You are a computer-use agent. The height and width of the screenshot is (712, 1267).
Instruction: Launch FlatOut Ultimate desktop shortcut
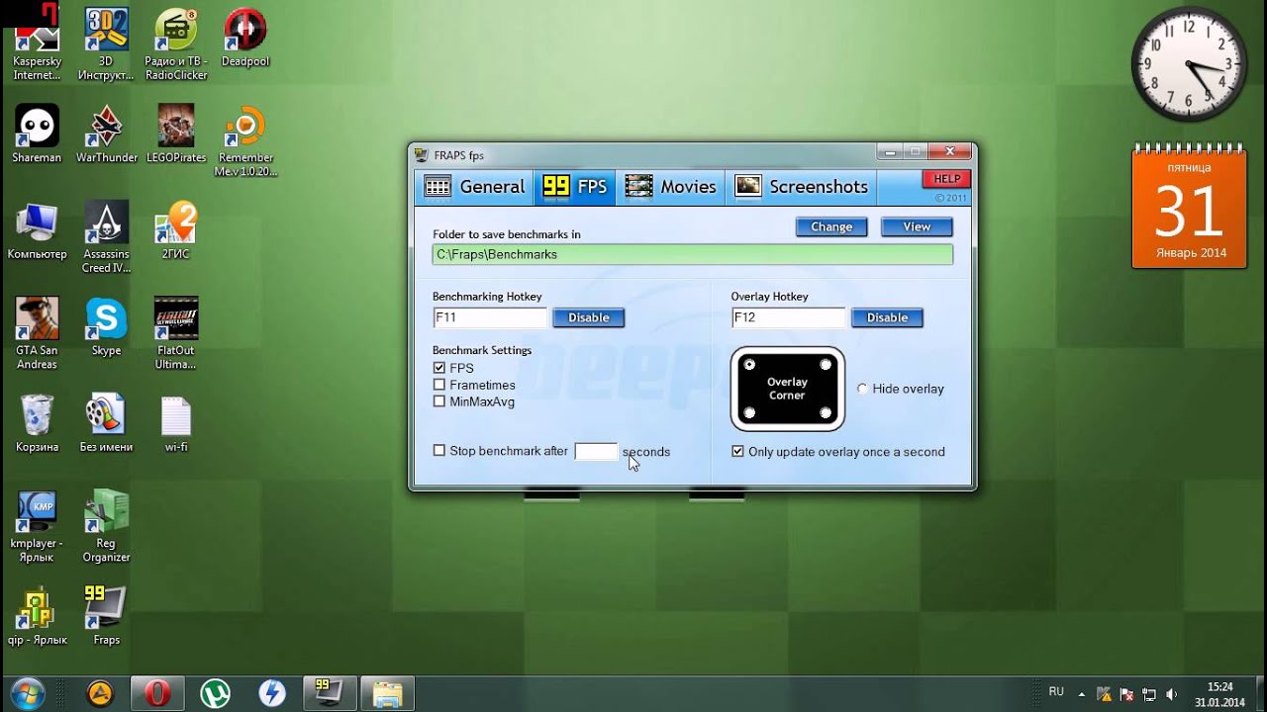point(176,334)
